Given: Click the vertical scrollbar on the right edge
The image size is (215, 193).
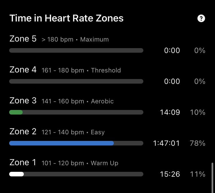Looking at the screenshot, I should point(212,178).
